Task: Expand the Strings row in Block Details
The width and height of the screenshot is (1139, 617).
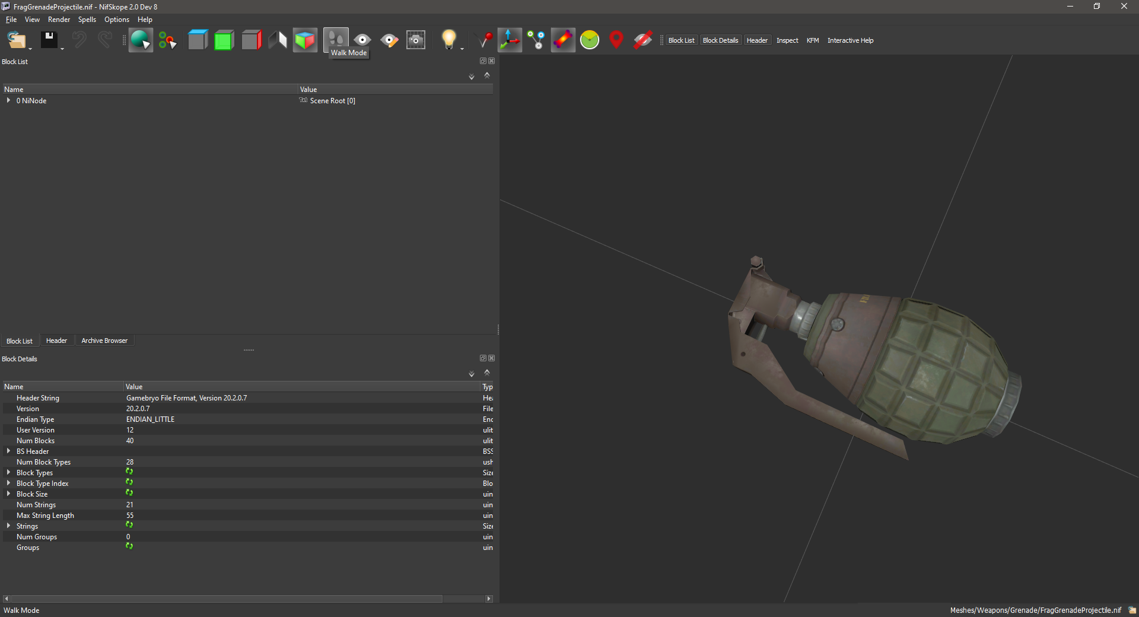Action: pos(8,526)
